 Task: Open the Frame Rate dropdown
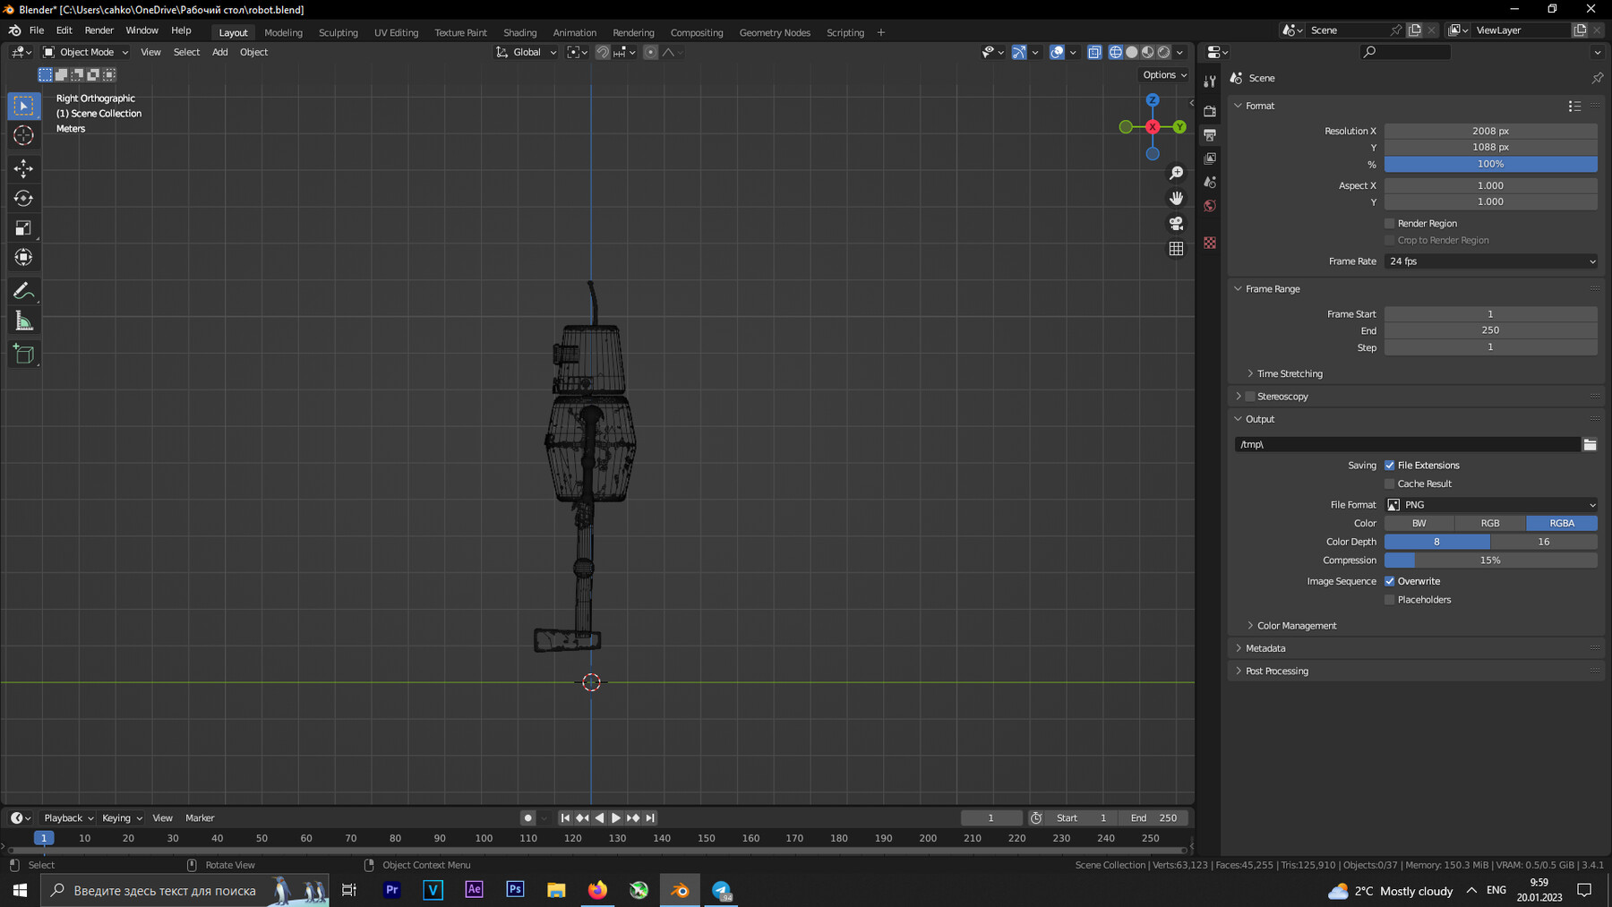[x=1490, y=261]
